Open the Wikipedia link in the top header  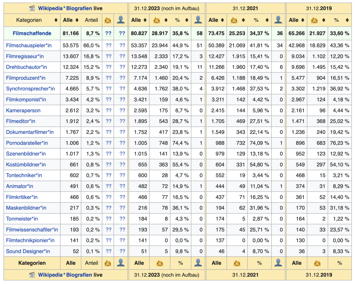[x=50, y=8]
